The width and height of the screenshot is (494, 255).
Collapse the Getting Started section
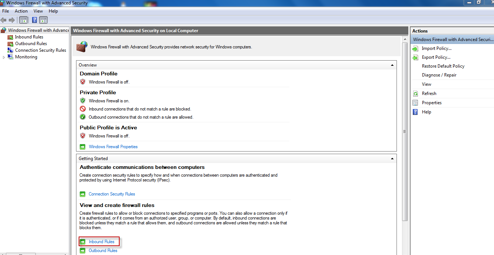pyautogui.click(x=392, y=159)
